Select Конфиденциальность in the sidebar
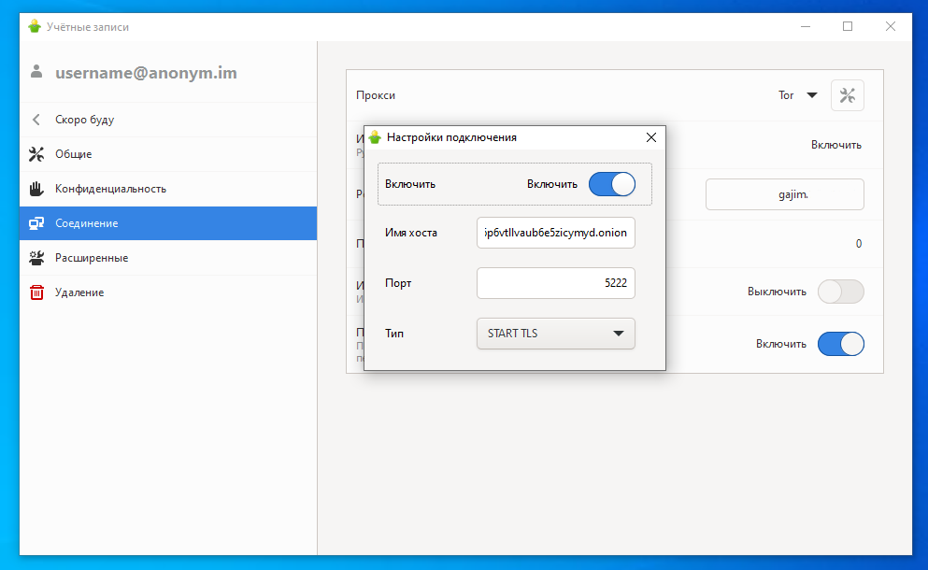The image size is (928, 570). (x=110, y=189)
